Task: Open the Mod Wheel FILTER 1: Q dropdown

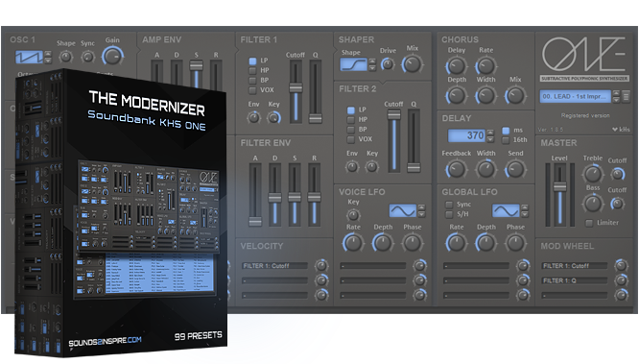Action: click(574, 280)
